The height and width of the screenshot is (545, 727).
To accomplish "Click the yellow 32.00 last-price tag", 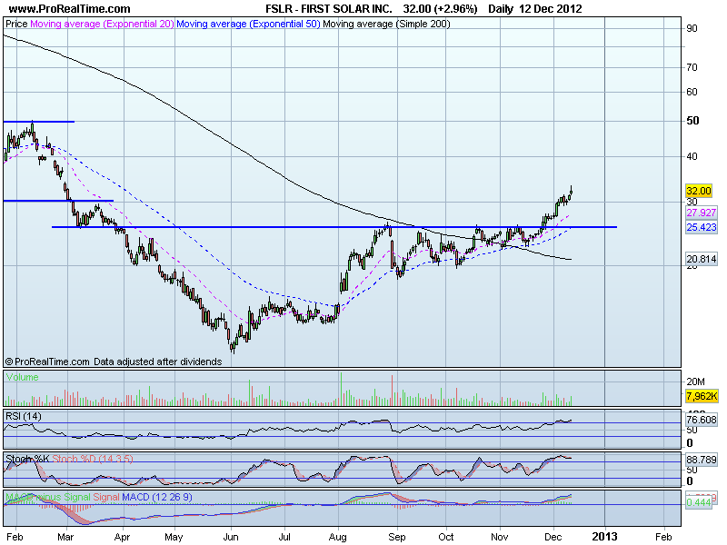I will click(699, 191).
